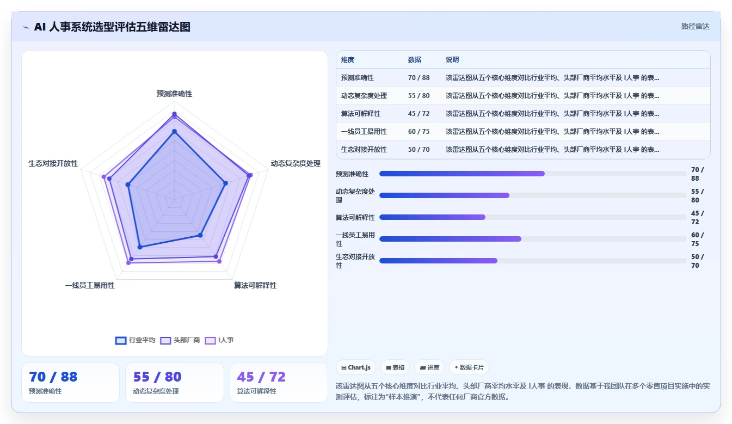Click table data cell 70 / 88
Image resolution: width=732 pixels, height=424 pixels.
coord(419,78)
